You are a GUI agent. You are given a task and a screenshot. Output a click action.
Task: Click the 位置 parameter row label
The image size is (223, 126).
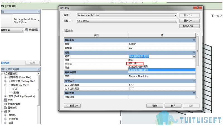(67, 60)
